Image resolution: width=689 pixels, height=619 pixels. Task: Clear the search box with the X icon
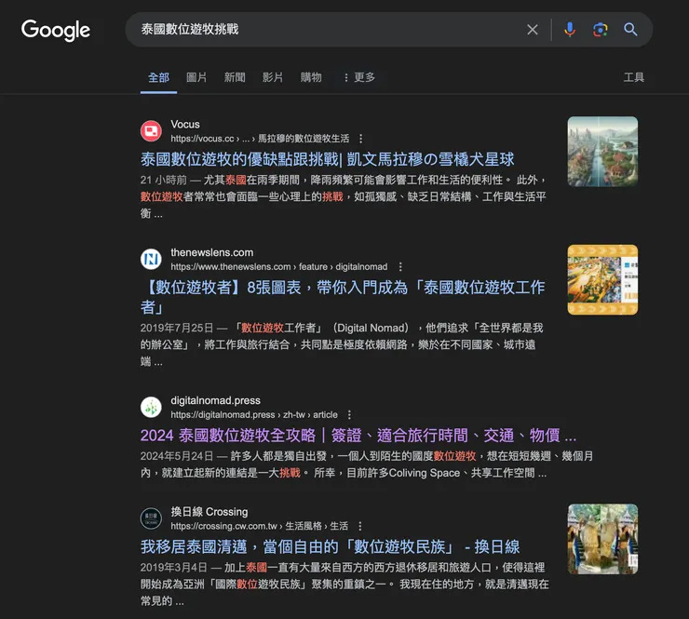pyautogui.click(x=533, y=30)
